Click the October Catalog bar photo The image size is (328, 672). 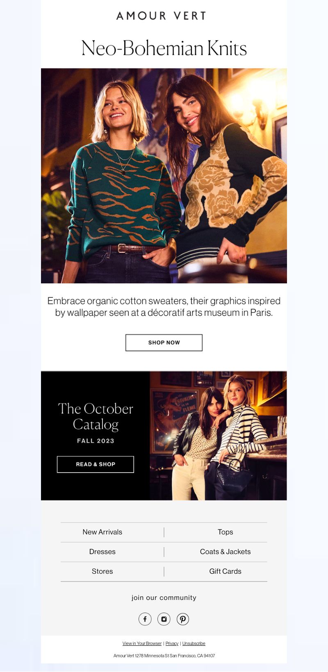pos(218,436)
